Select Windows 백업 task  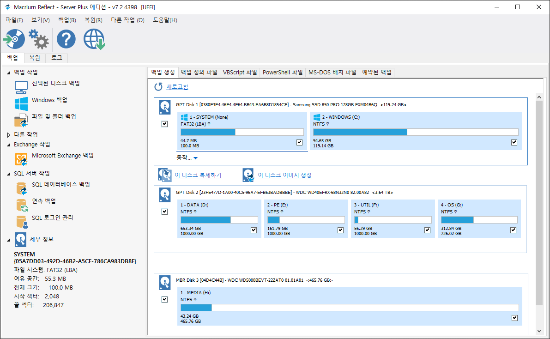point(49,100)
